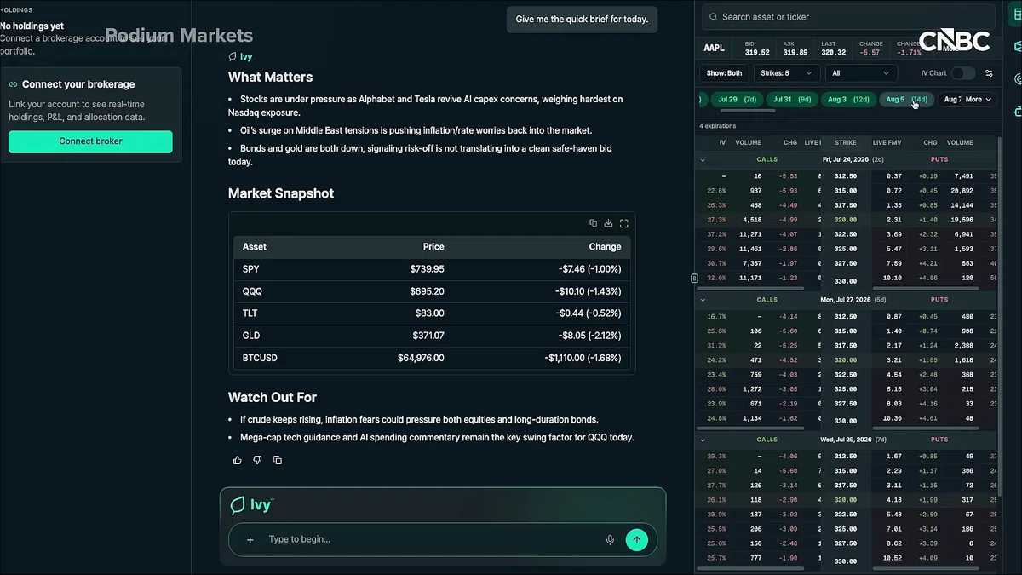Download the Market Snapshot table
Viewport: 1022px width, 575px height.
[608, 223]
